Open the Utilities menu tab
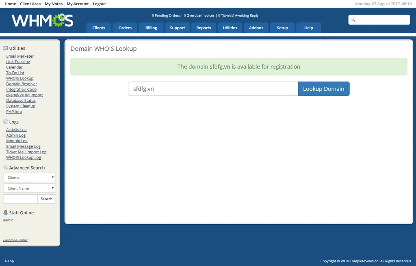The height and width of the screenshot is (266, 416). [x=230, y=28]
